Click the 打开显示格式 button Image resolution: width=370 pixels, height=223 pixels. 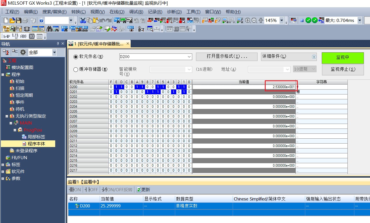[x=227, y=57]
